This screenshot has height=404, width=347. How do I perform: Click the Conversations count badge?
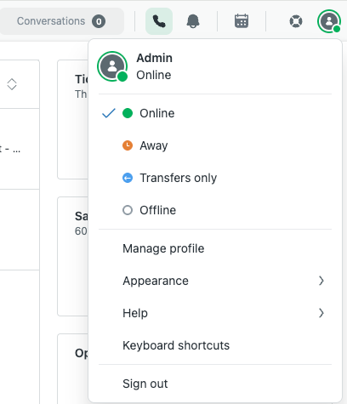pos(99,21)
